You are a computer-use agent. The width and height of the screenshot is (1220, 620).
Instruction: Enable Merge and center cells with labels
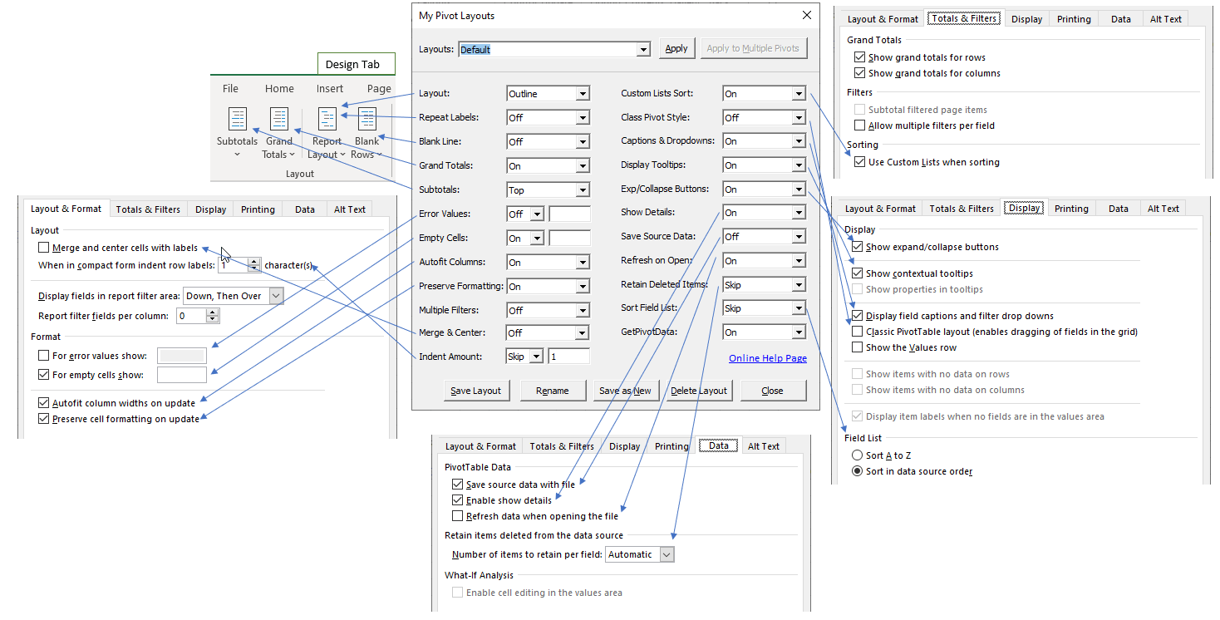[x=44, y=248]
